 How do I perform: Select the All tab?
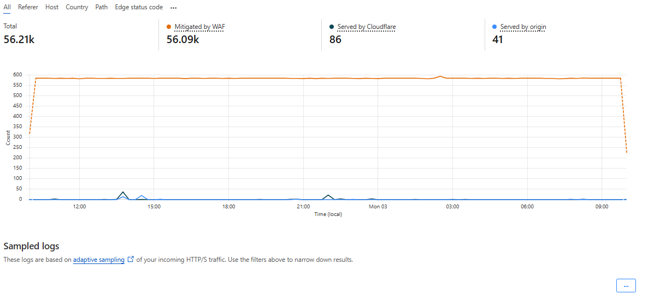coord(7,8)
